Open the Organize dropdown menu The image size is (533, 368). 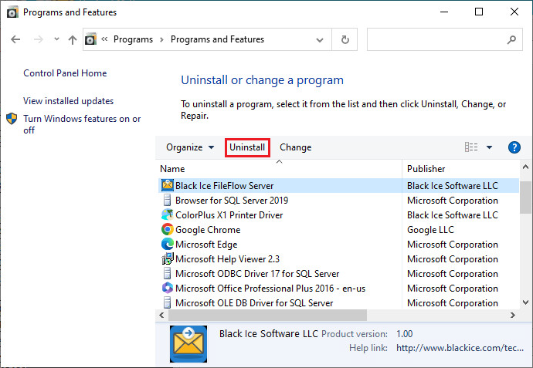pyautogui.click(x=190, y=147)
